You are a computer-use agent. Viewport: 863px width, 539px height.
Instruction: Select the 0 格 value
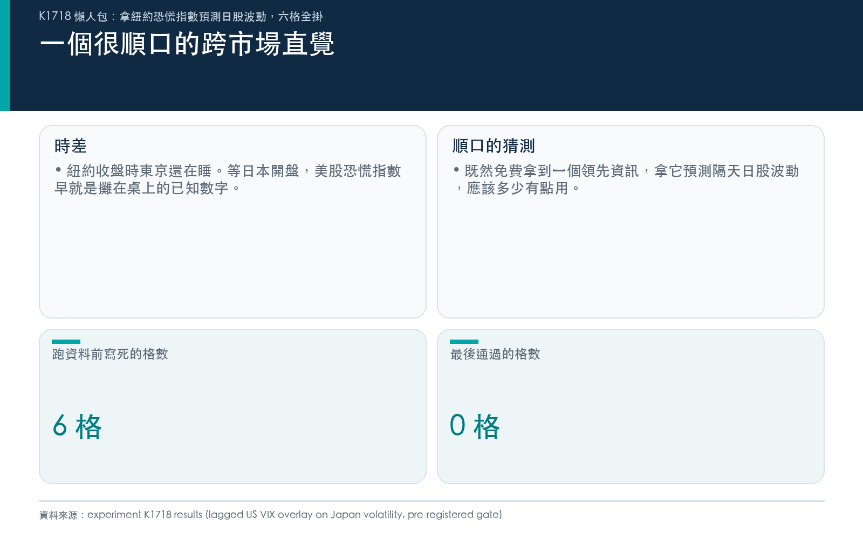point(475,426)
